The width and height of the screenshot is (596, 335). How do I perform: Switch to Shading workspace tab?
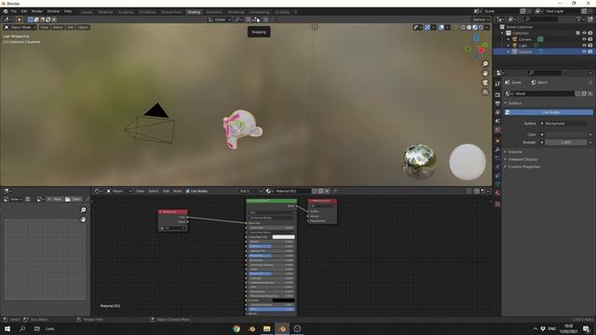194,12
